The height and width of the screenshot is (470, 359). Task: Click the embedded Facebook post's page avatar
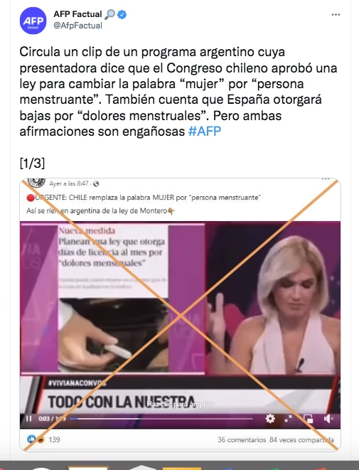[36, 182]
